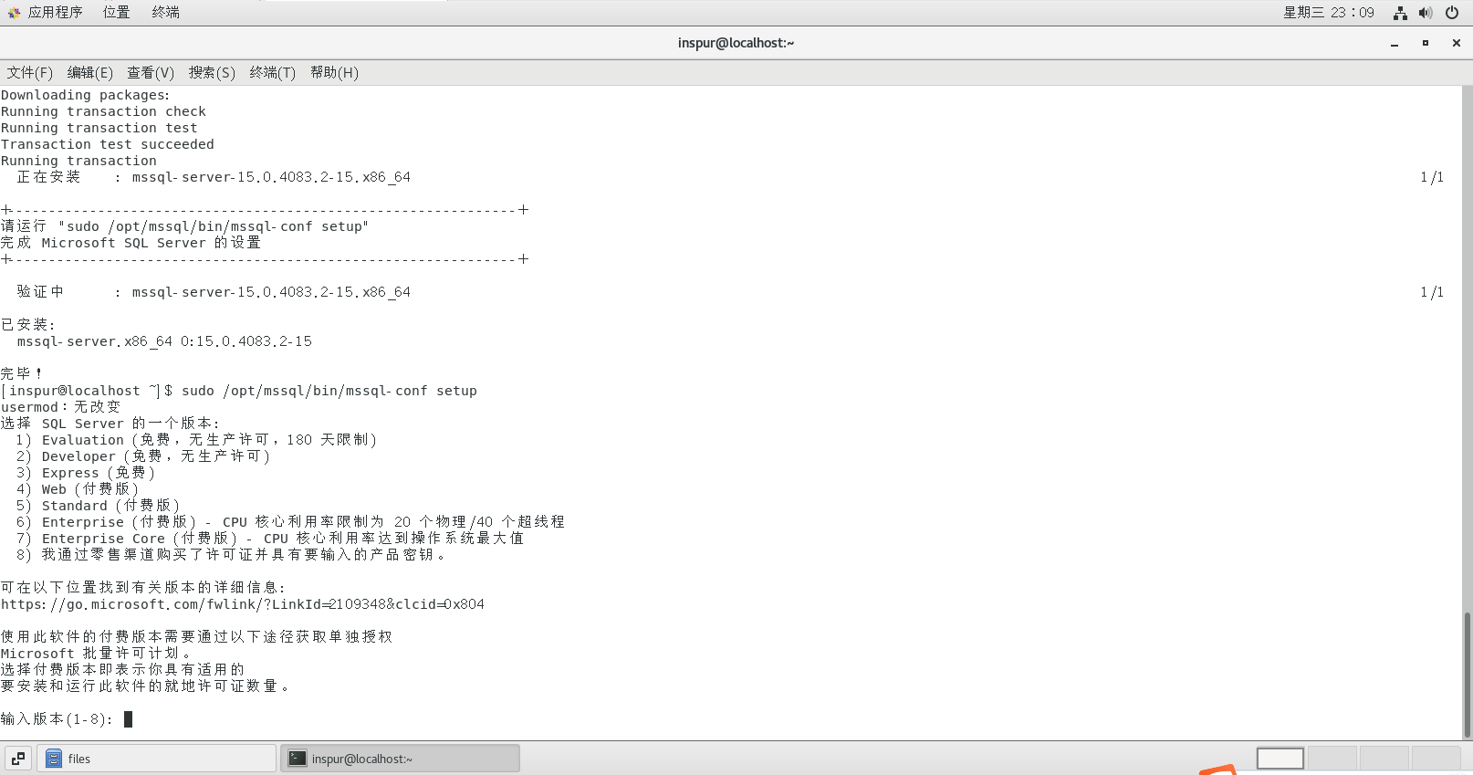Select the first workspace in switcher
Screen dimensions: 1473x775
click(x=1280, y=759)
